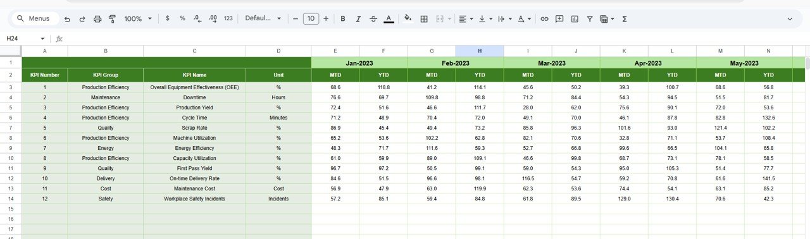Redo the last action
Image resolution: width=810 pixels, height=239 pixels.
point(82,19)
